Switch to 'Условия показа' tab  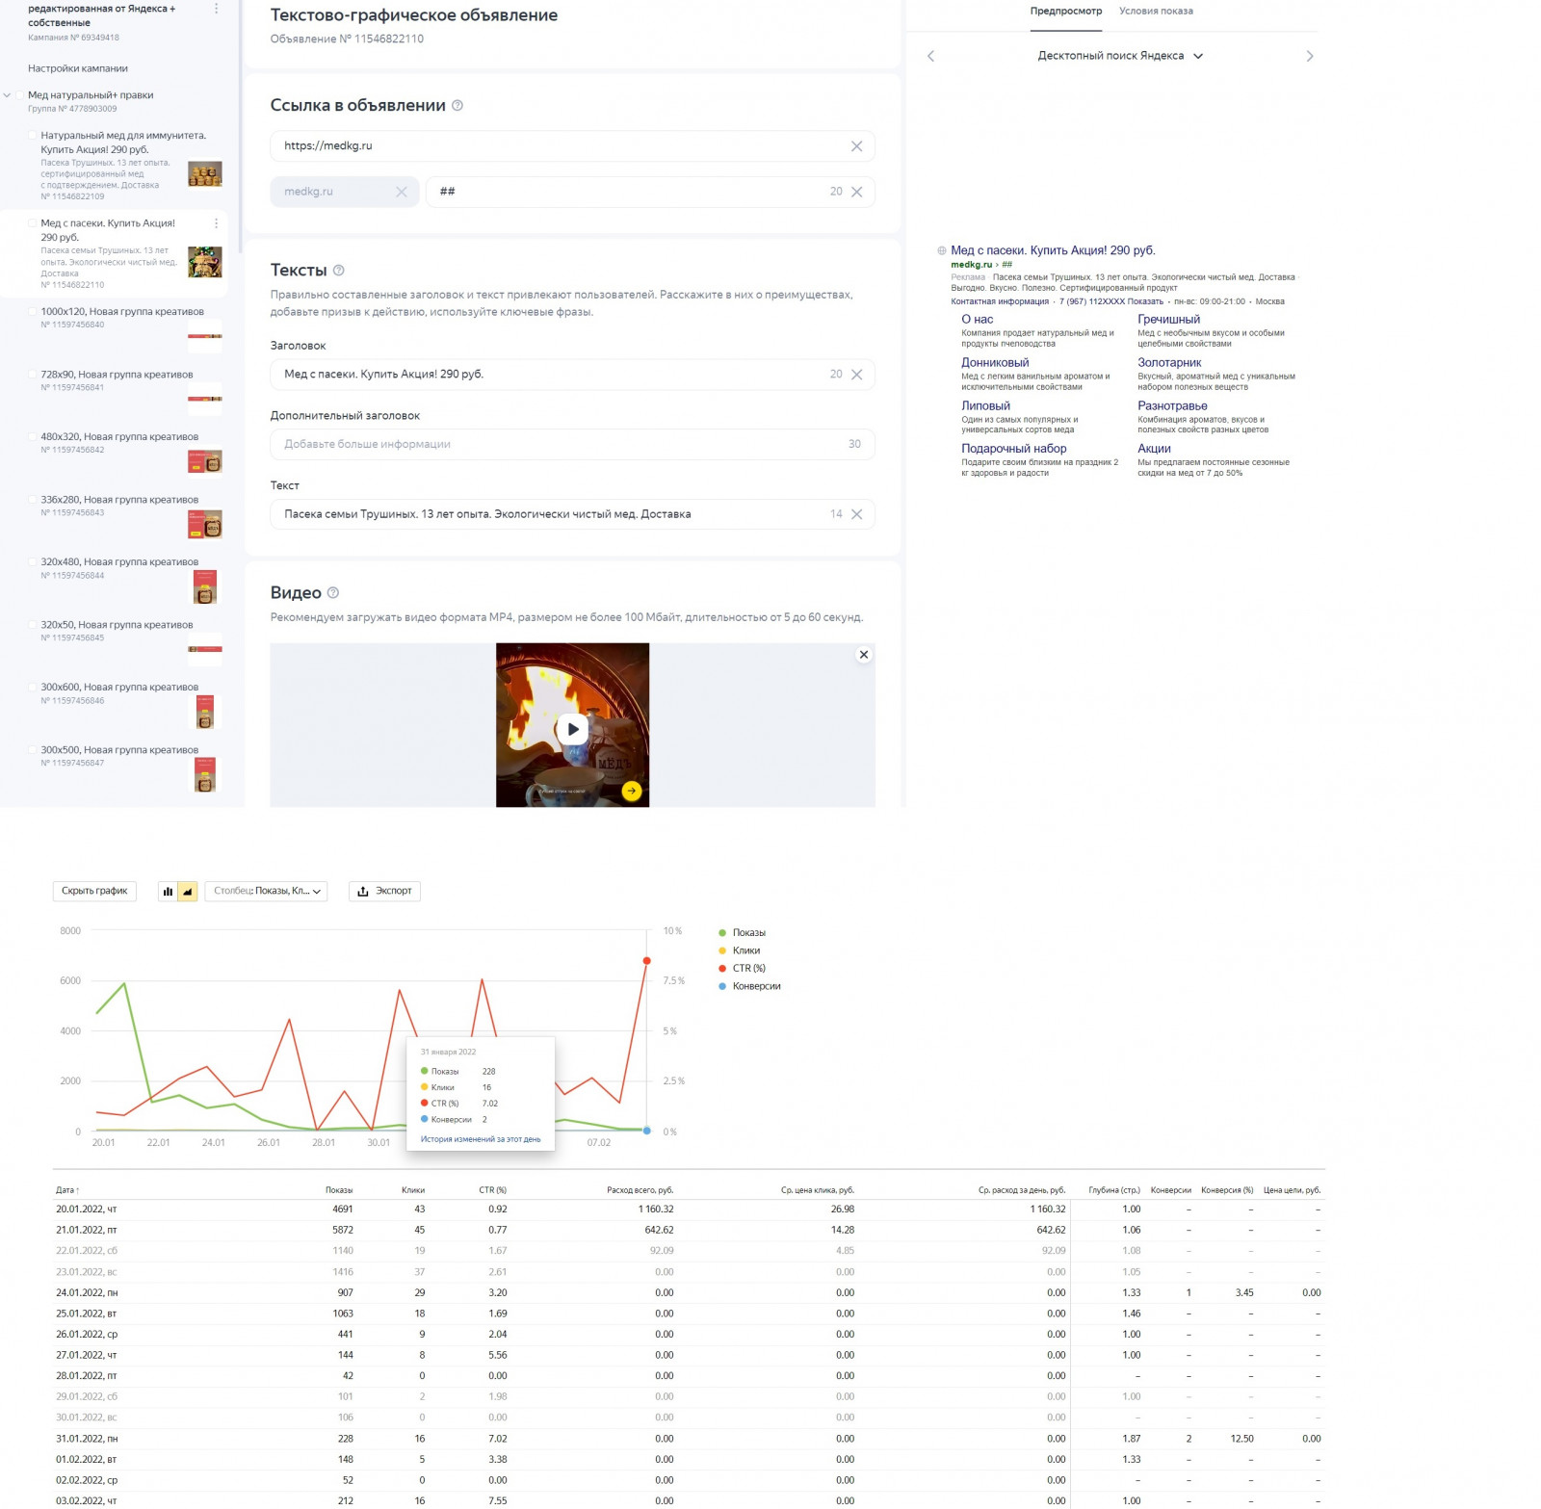pos(1156,12)
